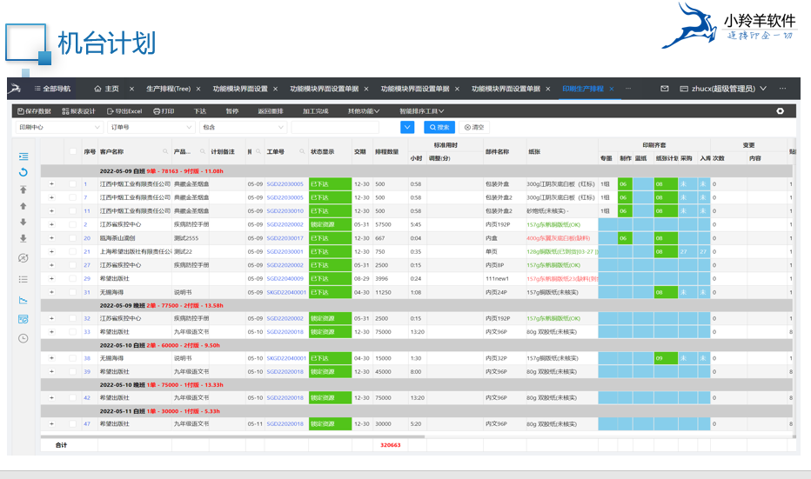Expand row 38 with the plus button
811x479 pixels.
click(x=51, y=358)
